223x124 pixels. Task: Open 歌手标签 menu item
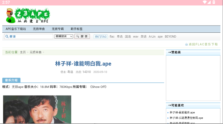click(77, 29)
